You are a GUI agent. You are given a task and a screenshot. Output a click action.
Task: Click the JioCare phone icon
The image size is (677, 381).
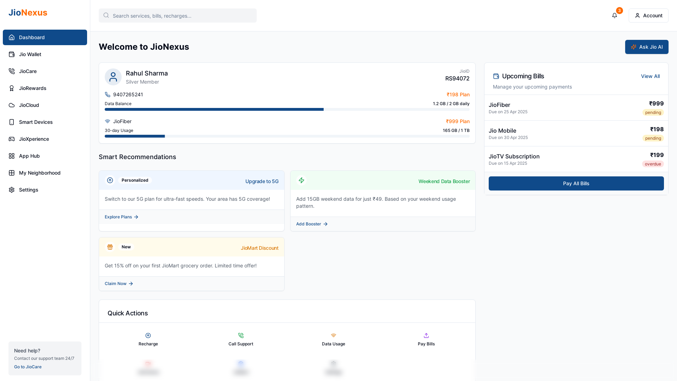point(12,71)
